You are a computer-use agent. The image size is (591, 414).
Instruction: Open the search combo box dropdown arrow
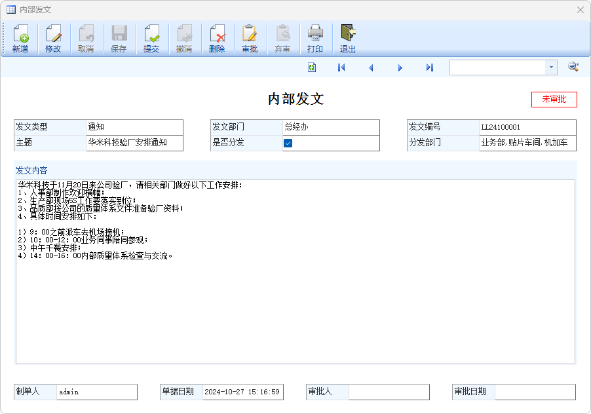551,67
